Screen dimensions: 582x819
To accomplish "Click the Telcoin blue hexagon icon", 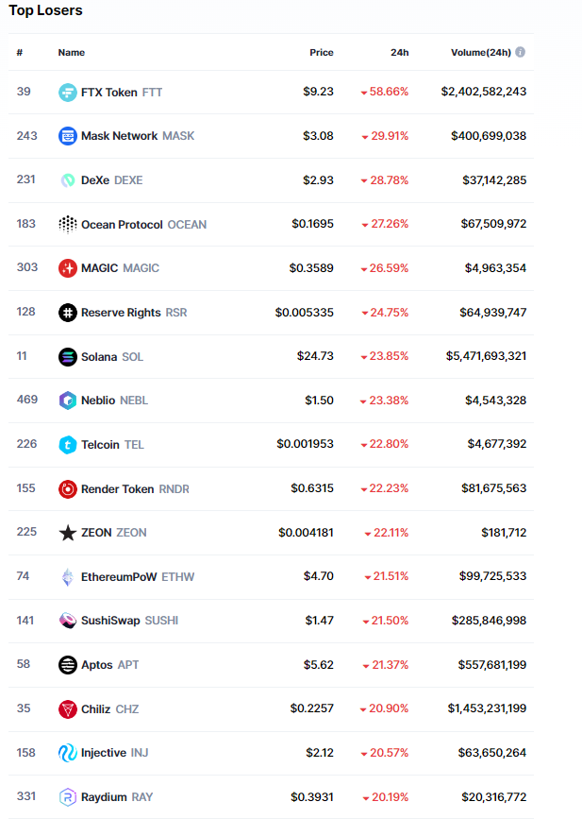I will point(68,445).
